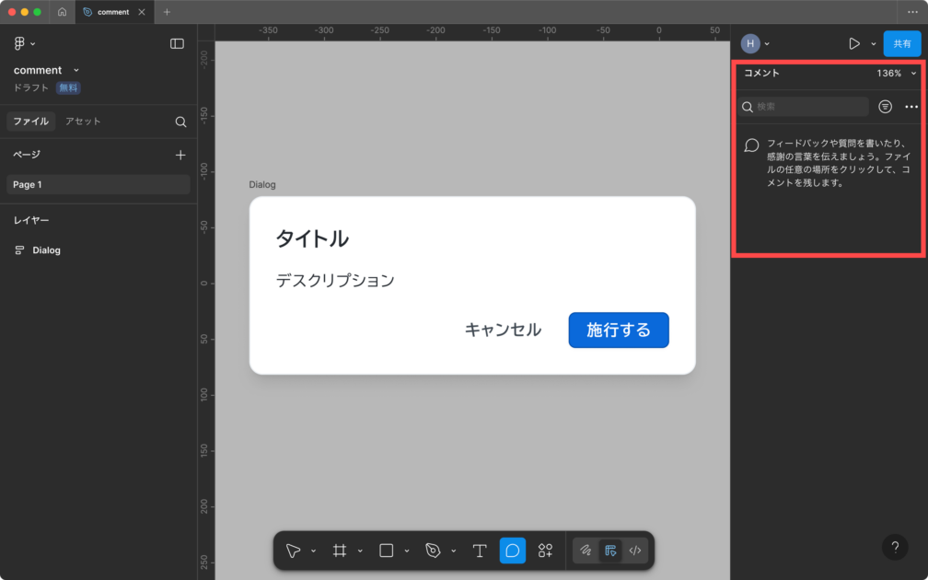Select the Frame tool

(340, 551)
